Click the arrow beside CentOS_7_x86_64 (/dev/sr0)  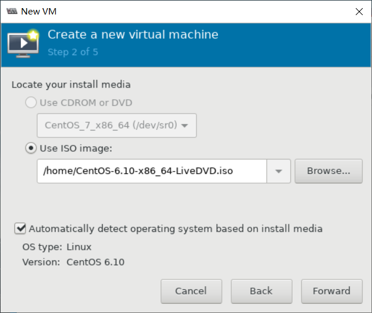click(x=184, y=125)
